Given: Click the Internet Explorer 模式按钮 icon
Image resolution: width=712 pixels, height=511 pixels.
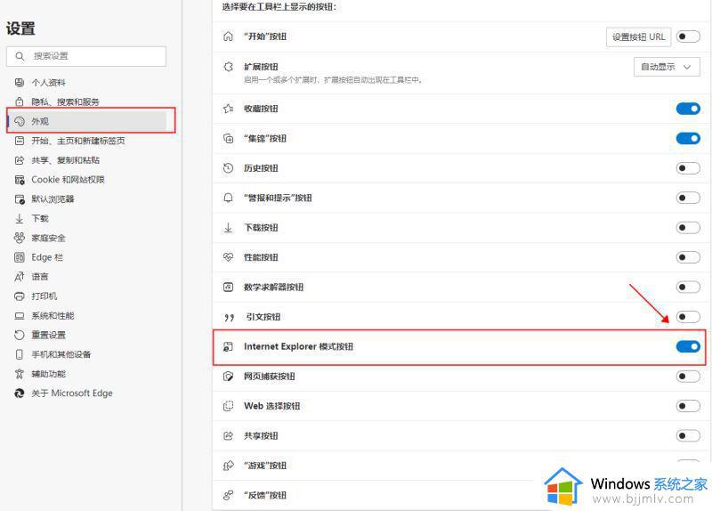Looking at the screenshot, I should point(228,346).
